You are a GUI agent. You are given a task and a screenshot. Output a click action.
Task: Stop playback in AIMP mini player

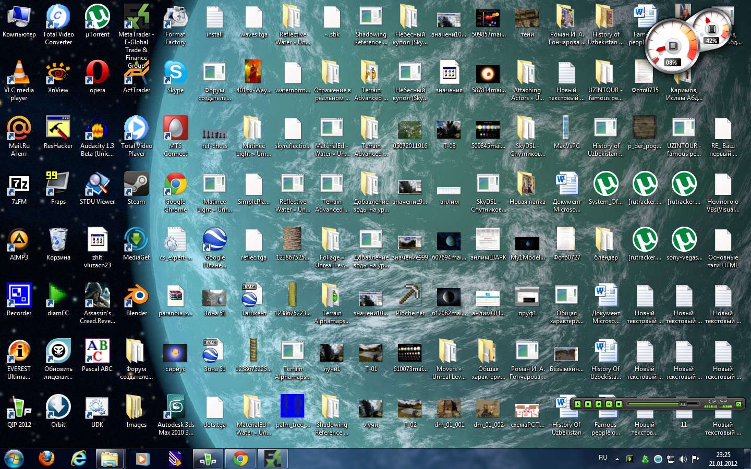tap(619, 404)
